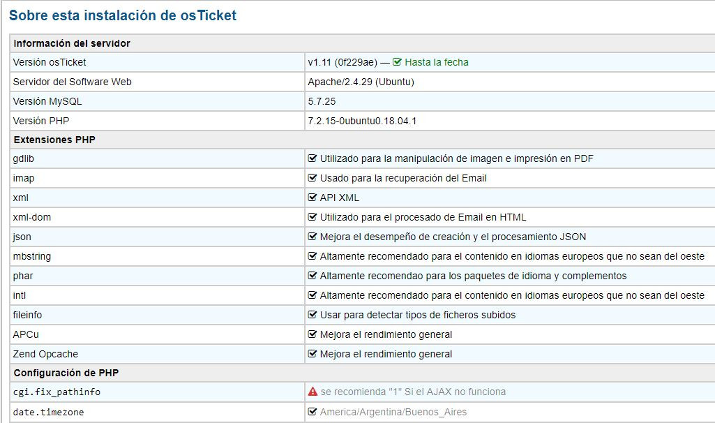Click the Hasta la fecha status text
This screenshot has width=715, height=423.
[436, 62]
